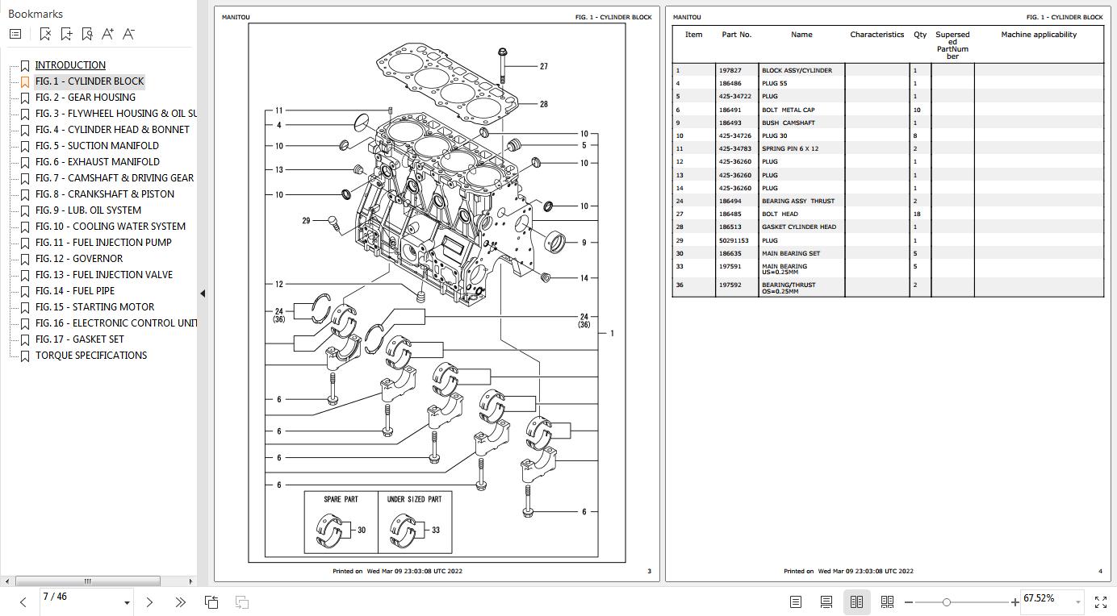Switch to single page view

pos(795,601)
